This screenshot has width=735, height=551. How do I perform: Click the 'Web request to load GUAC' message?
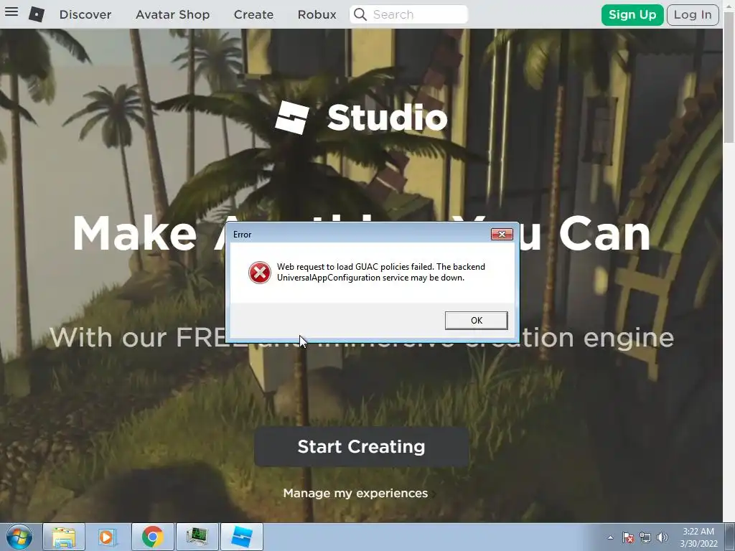click(381, 272)
